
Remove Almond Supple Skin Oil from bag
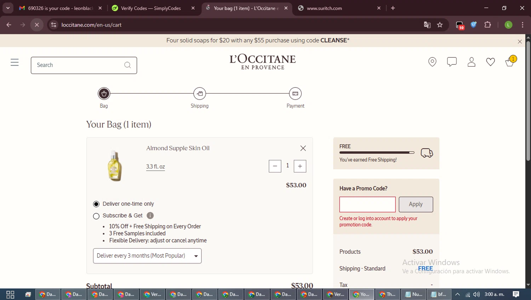pos(303,148)
